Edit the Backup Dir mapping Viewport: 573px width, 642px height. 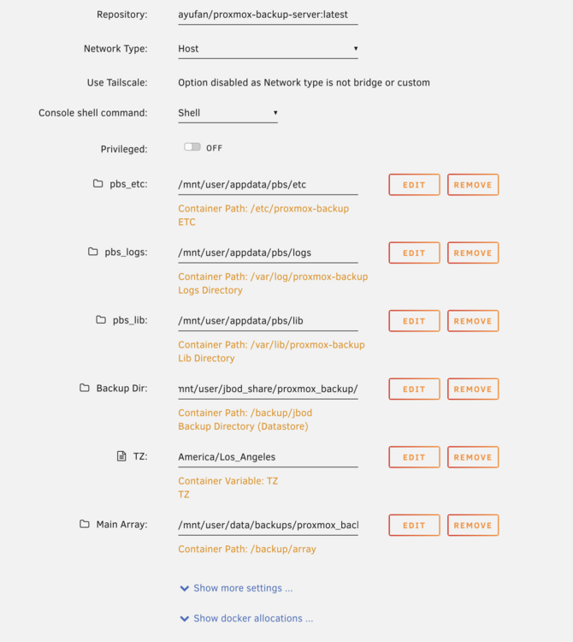click(414, 389)
